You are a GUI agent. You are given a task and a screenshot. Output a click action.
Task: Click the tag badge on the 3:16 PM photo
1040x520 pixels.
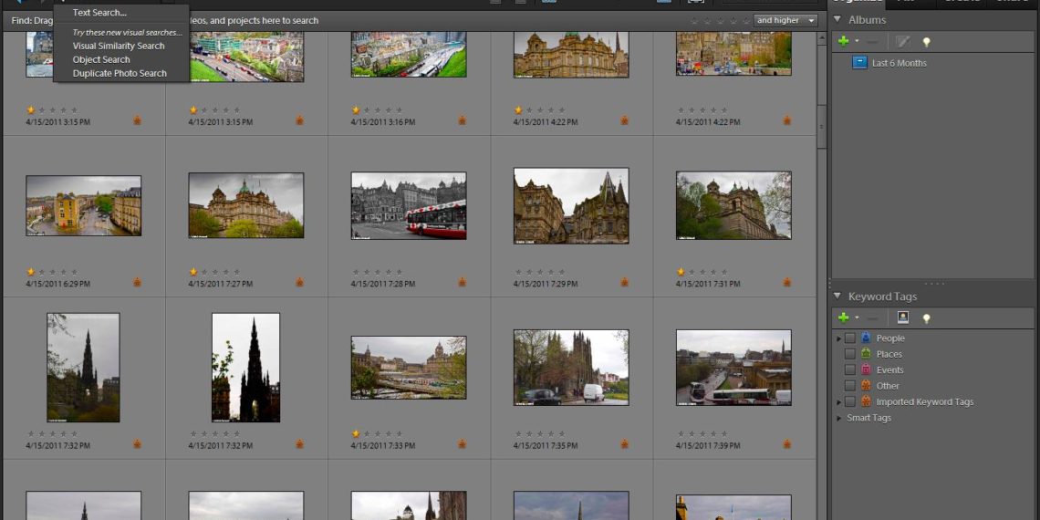coord(462,120)
